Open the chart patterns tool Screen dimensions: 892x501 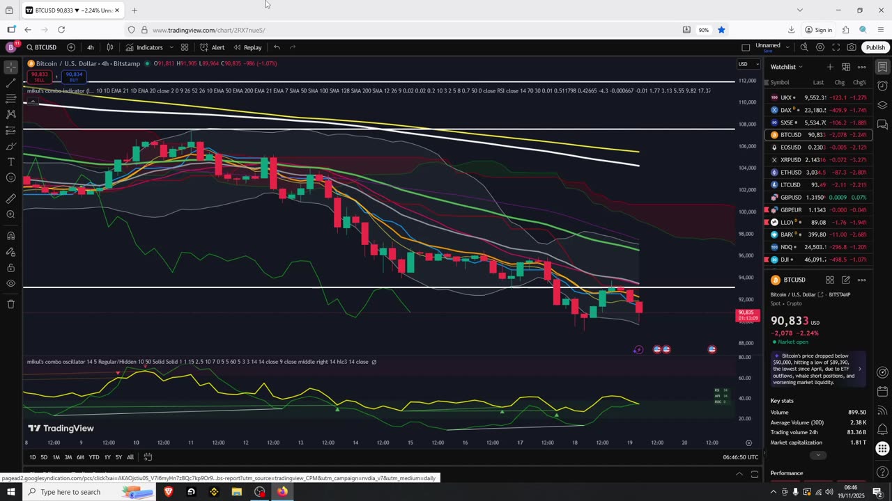(10, 114)
